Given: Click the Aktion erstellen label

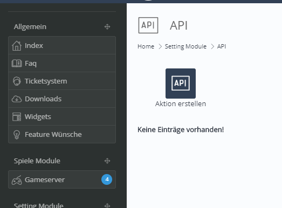Looking at the screenshot, I should click(181, 103).
